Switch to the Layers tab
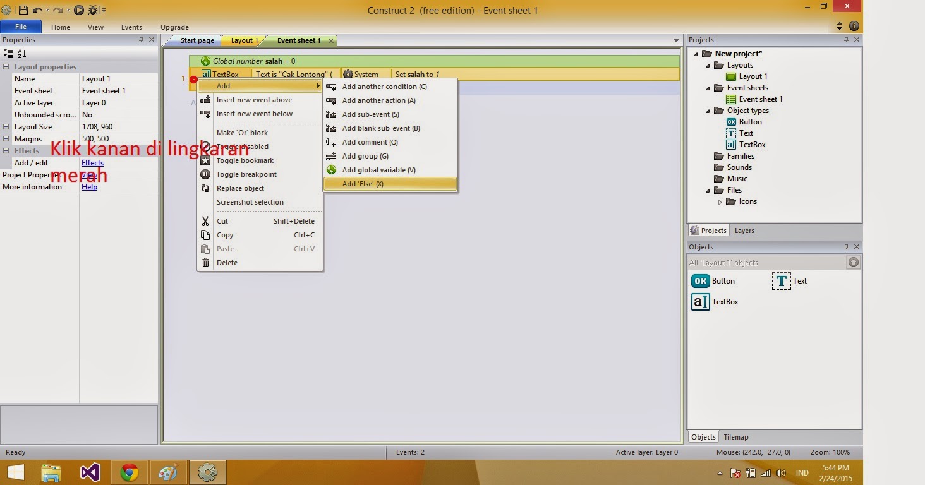The width and height of the screenshot is (925, 485). pyautogui.click(x=744, y=231)
